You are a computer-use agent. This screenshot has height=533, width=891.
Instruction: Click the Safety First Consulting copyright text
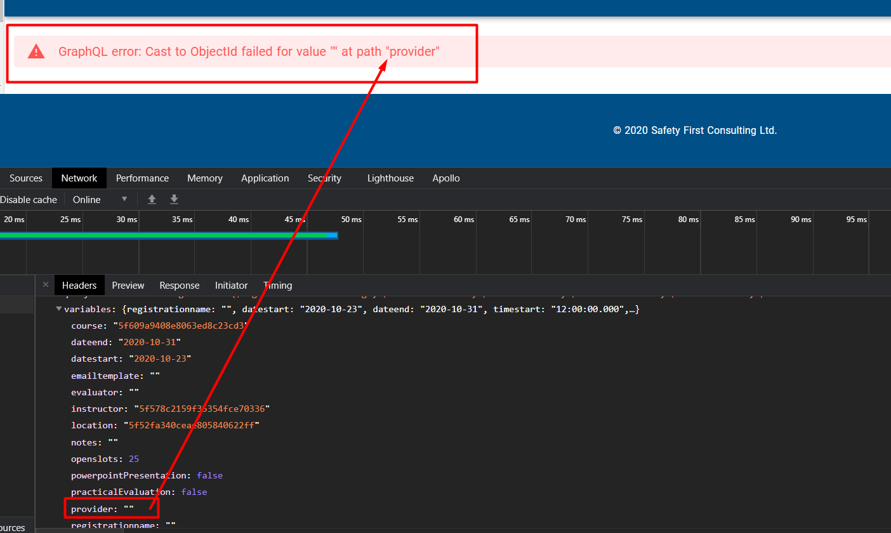click(695, 130)
